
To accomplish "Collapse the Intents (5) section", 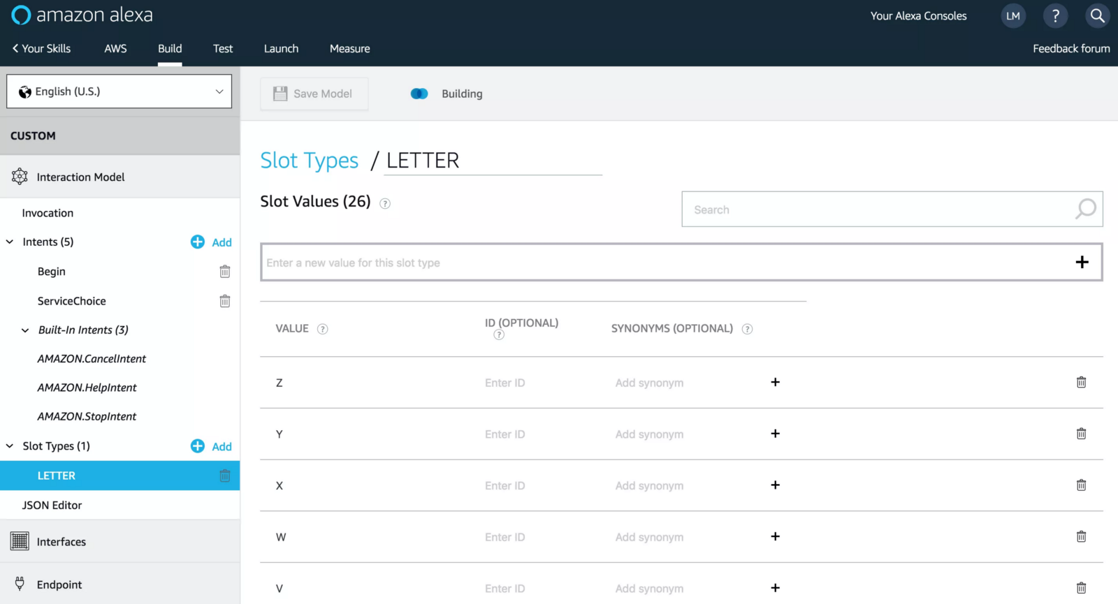I will point(10,242).
